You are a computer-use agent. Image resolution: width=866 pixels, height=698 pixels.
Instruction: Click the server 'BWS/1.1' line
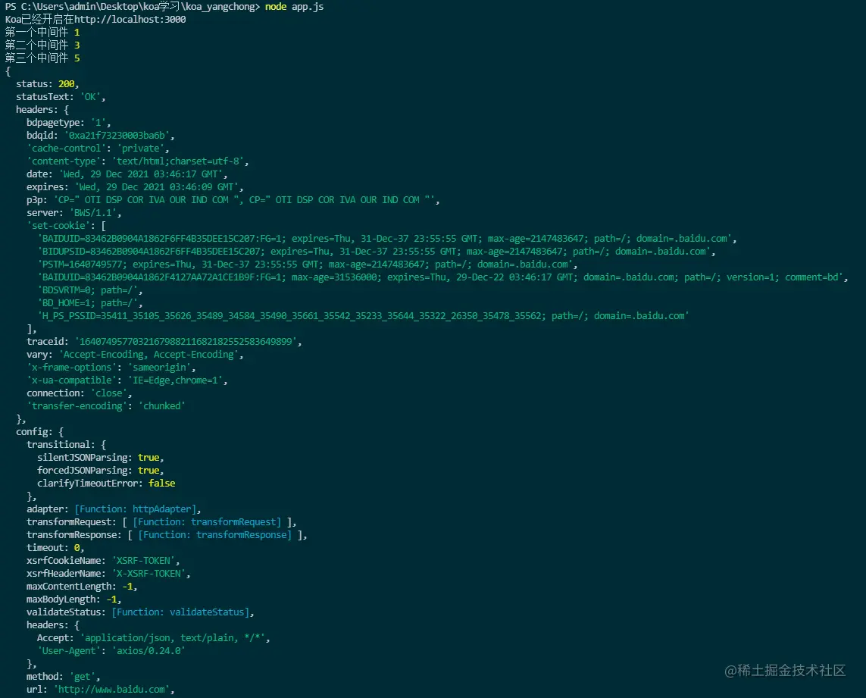pyautogui.click(x=74, y=213)
